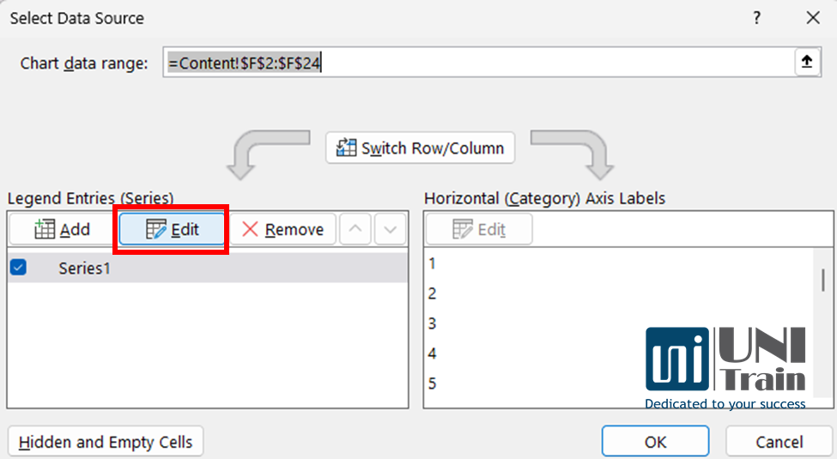Select the Series1 entry in the legend list
837x459 pixels.
pyautogui.click(x=209, y=268)
